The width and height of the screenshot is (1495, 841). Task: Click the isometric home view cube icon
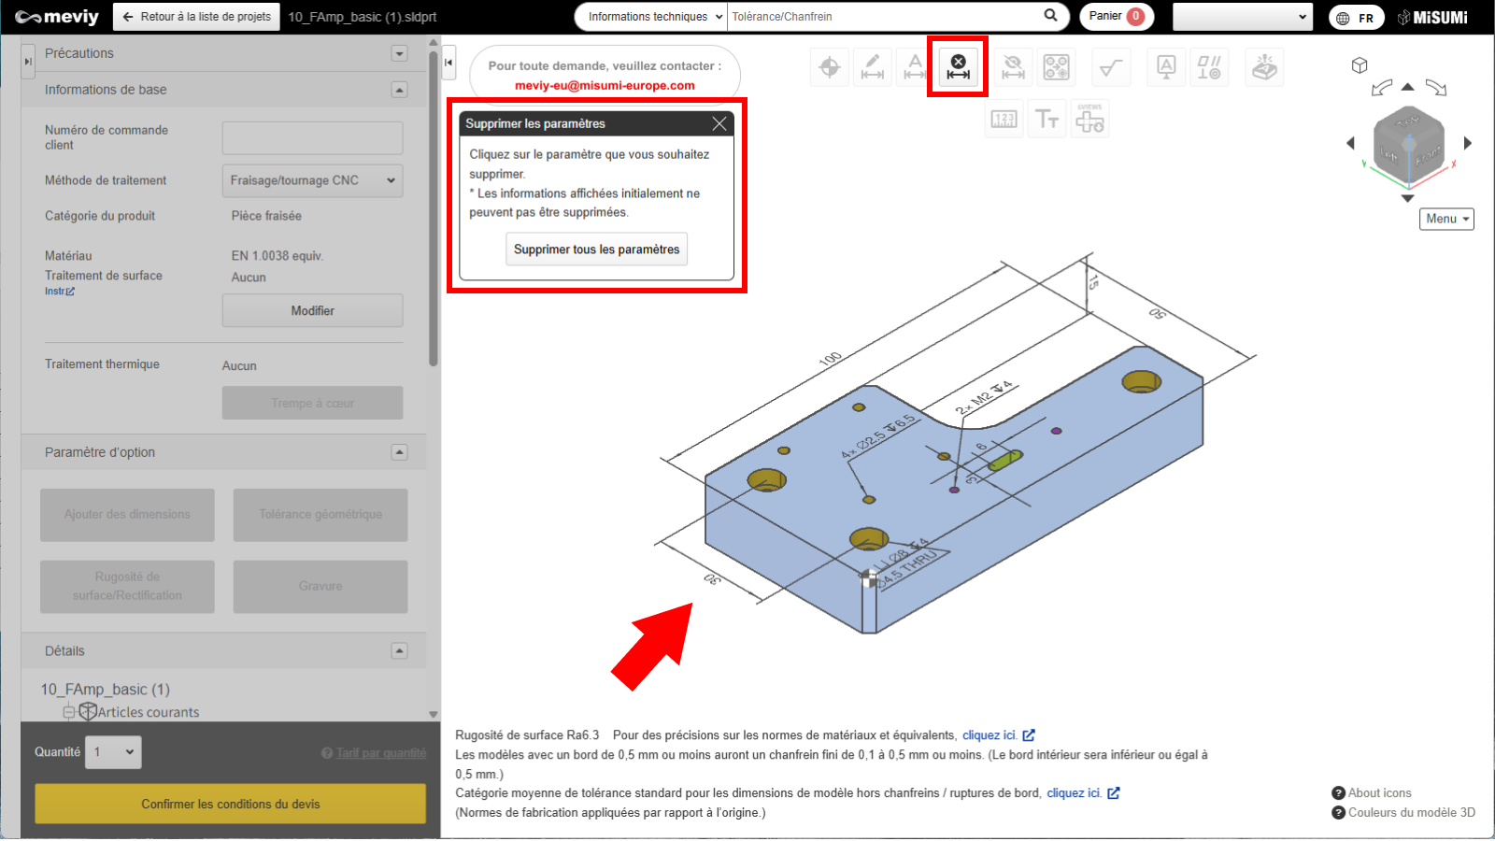pyautogui.click(x=1360, y=65)
